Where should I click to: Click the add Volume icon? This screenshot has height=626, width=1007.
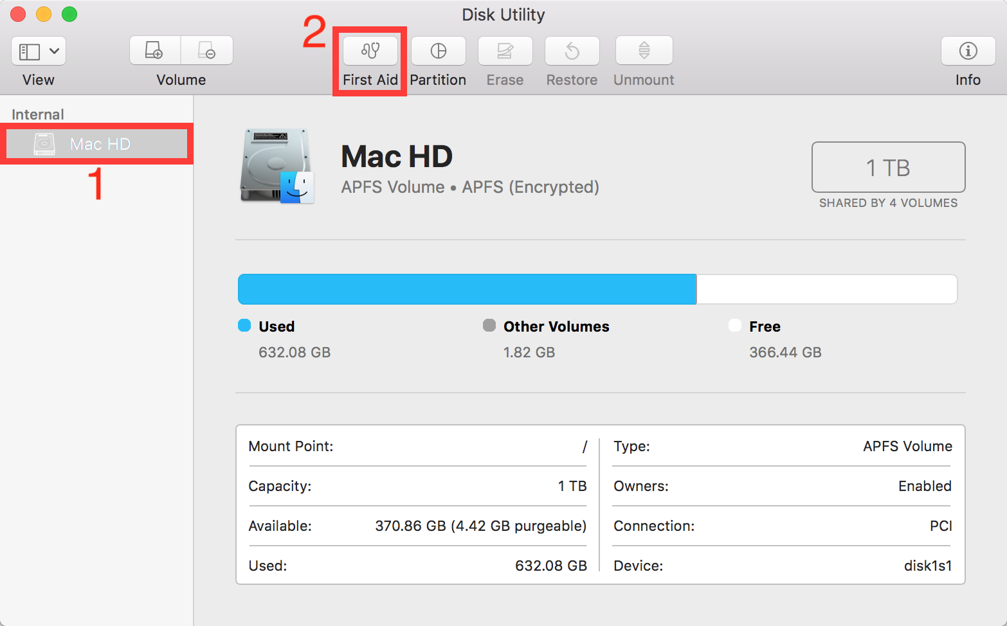(154, 49)
